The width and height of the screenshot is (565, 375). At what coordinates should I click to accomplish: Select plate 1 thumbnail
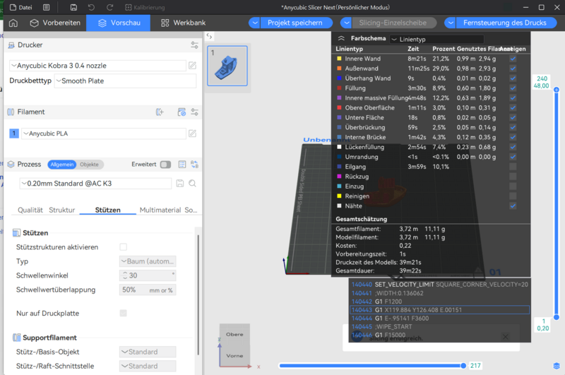(x=227, y=66)
